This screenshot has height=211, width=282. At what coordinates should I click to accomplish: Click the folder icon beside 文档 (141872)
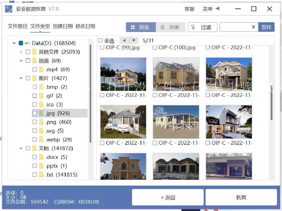click(x=34, y=148)
